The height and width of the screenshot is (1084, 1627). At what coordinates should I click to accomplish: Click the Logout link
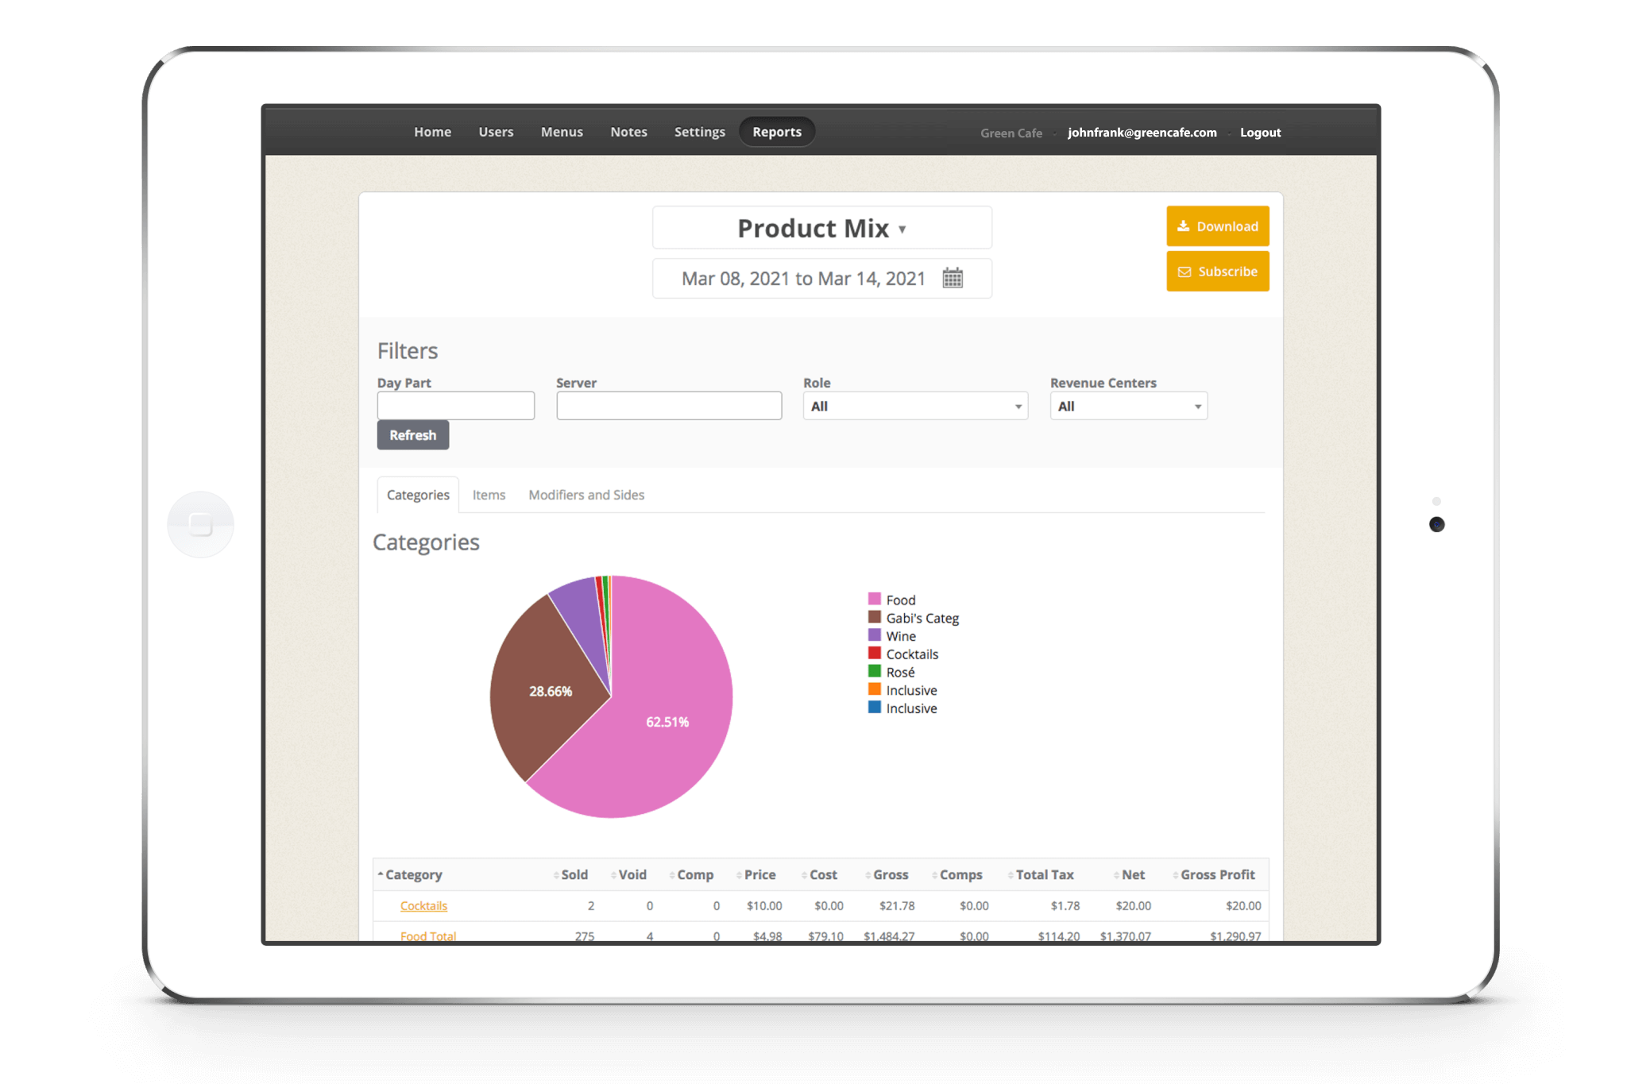coord(1260,133)
